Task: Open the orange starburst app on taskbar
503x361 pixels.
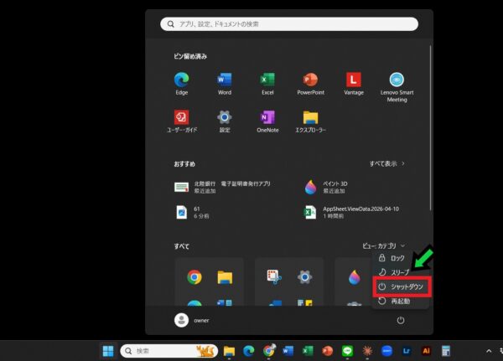Action: (367, 351)
